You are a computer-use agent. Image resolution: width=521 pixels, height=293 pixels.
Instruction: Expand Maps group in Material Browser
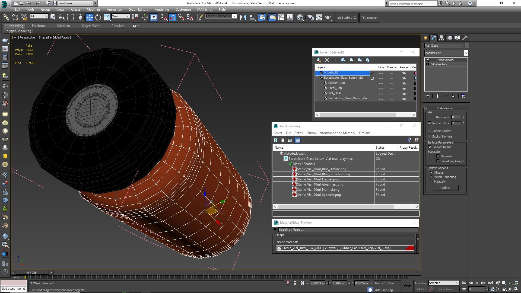tap(275, 235)
